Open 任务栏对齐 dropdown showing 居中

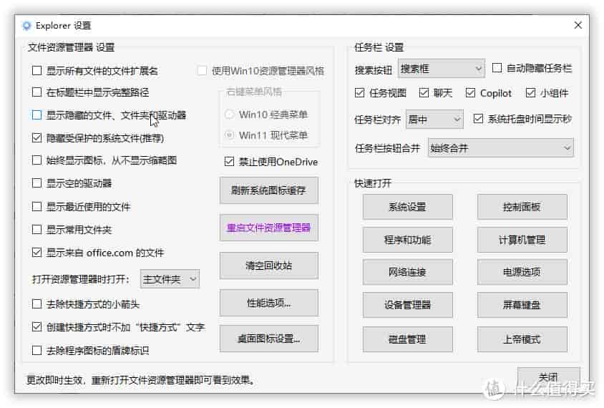point(434,120)
